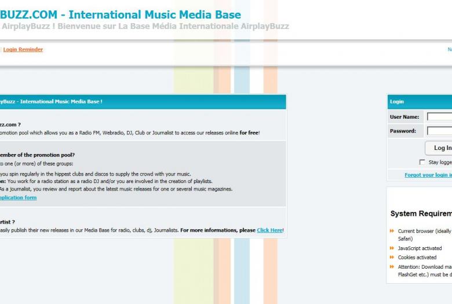Click into the Password field
Screen dimensions: 452x304
(439, 131)
